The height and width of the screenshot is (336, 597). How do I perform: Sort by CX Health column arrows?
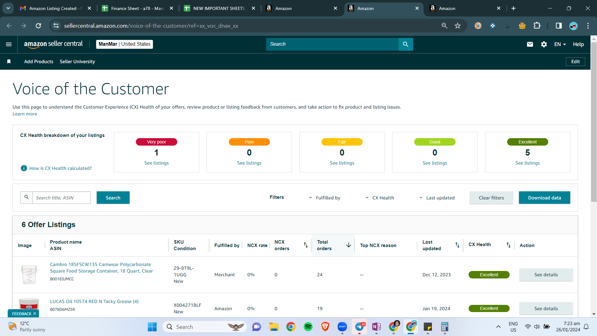point(508,245)
